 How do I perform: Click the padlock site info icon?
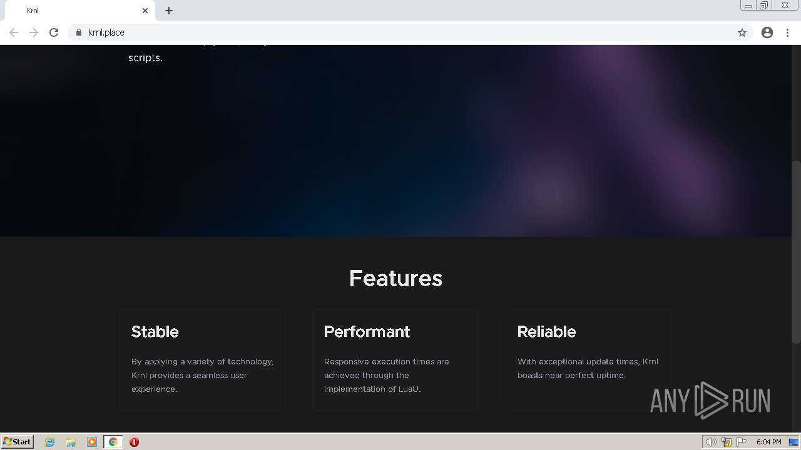[79, 32]
